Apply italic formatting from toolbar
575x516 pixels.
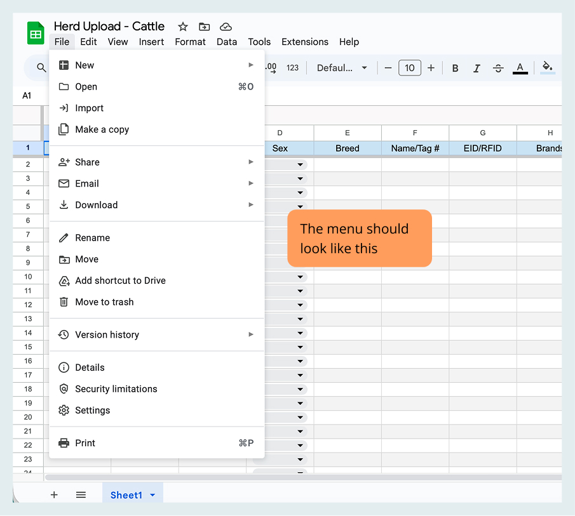[477, 68]
